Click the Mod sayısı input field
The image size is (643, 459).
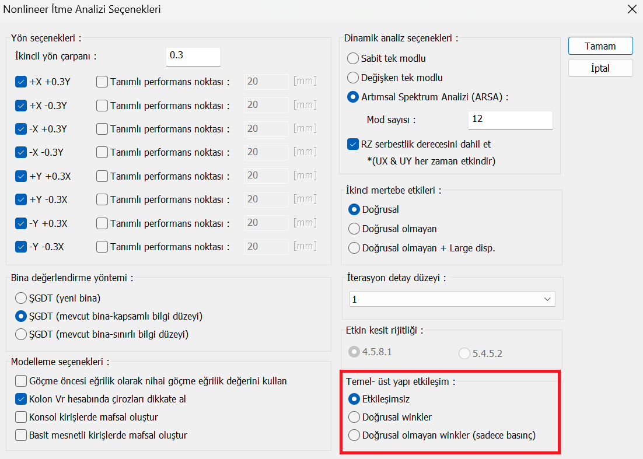pos(509,120)
